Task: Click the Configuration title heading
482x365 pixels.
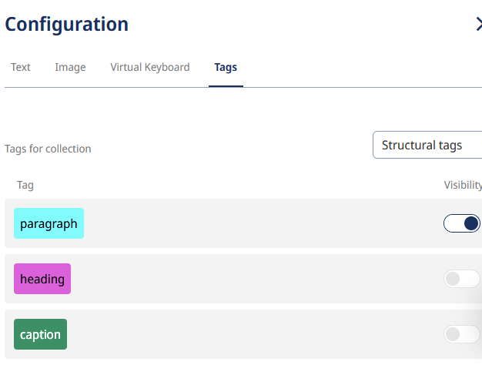Action: tap(67, 25)
